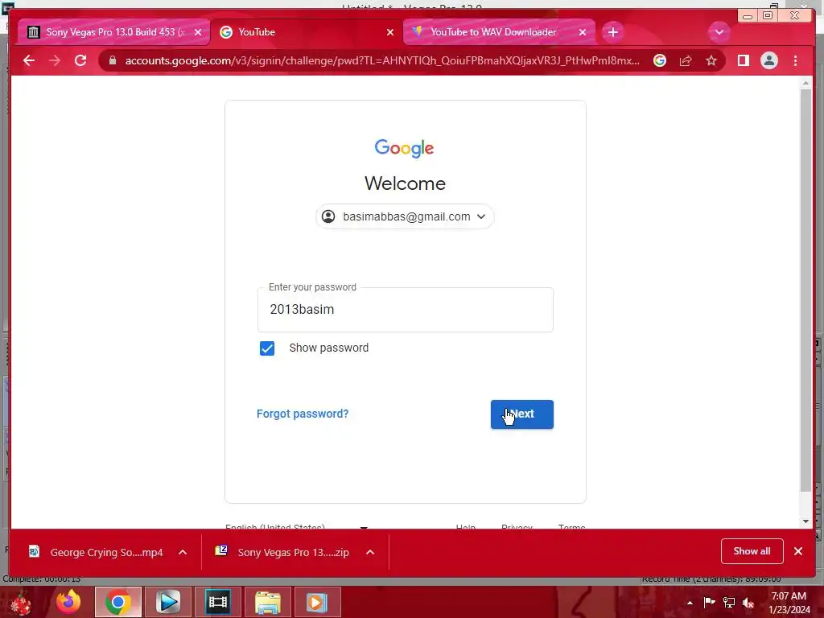Bookmark this page with the star
Screen dimensions: 824x618
[711, 60]
